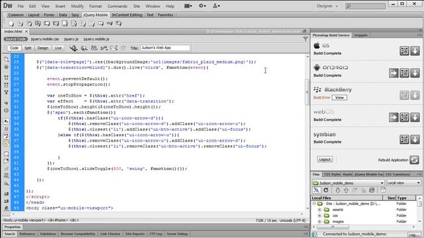This screenshot has width=424, height=238.
Task: Open the Site user icon menu
Action: pyautogui.click(x=217, y=6)
